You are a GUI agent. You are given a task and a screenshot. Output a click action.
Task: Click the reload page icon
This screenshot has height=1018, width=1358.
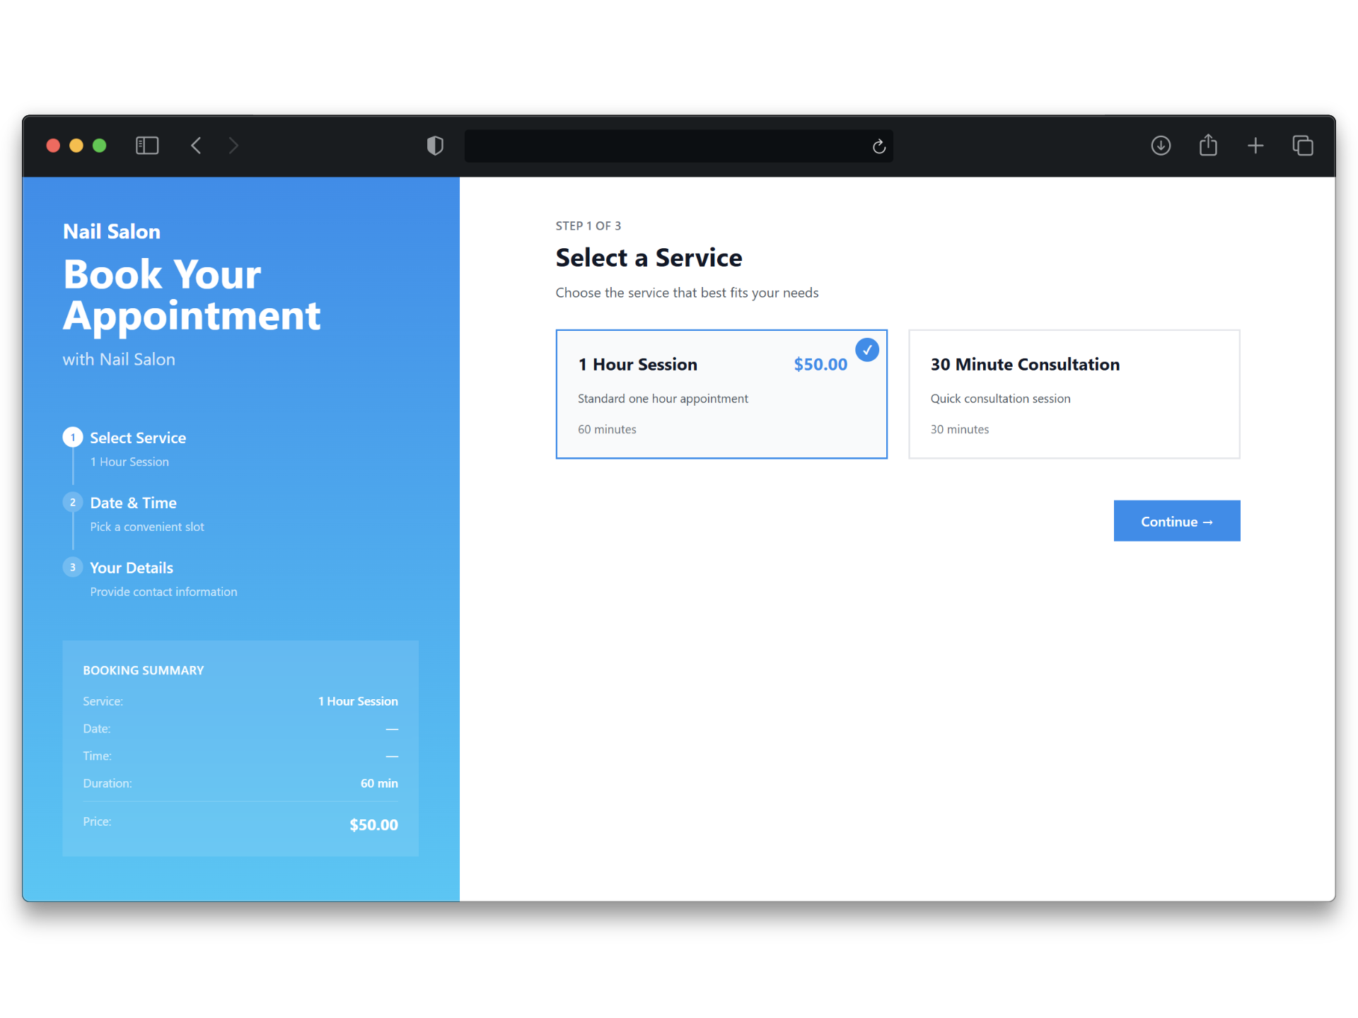tap(878, 146)
